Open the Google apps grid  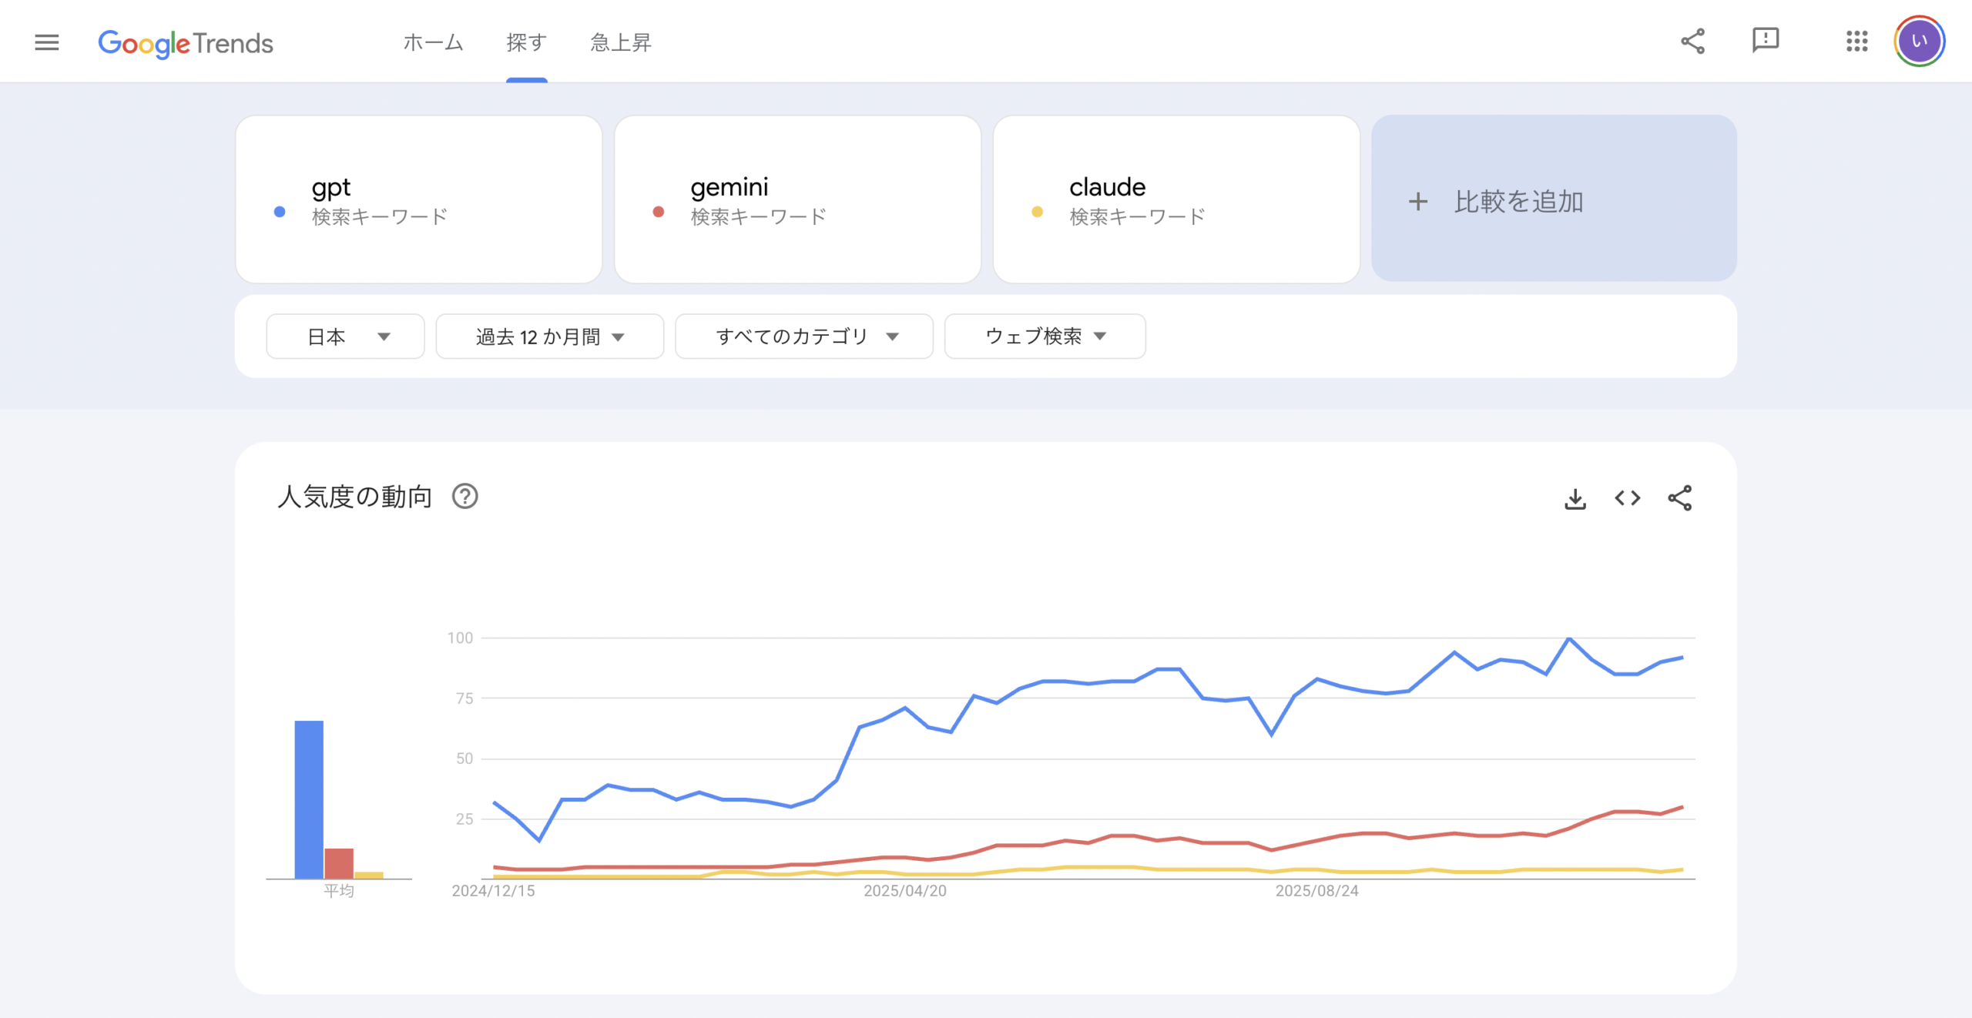[x=1856, y=42]
